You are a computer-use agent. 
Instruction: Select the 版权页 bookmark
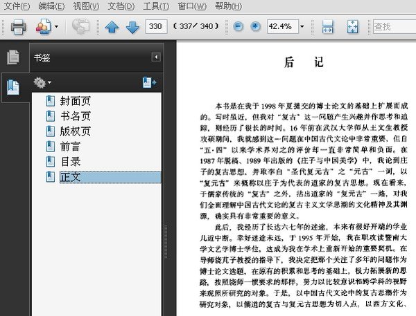tap(76, 131)
